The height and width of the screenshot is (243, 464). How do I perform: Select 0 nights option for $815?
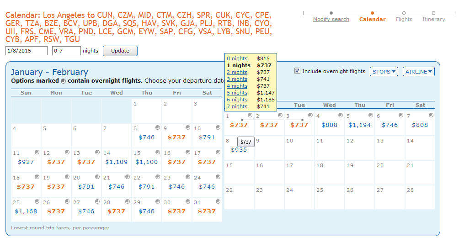pos(237,58)
